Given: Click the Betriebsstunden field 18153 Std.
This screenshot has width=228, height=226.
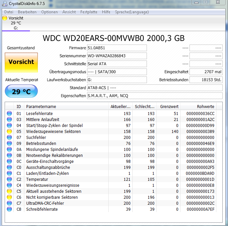Looking at the screenshot, I should click(x=206, y=80).
